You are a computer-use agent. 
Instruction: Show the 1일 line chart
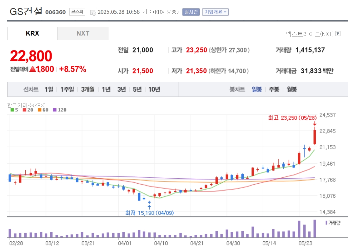[49, 89]
